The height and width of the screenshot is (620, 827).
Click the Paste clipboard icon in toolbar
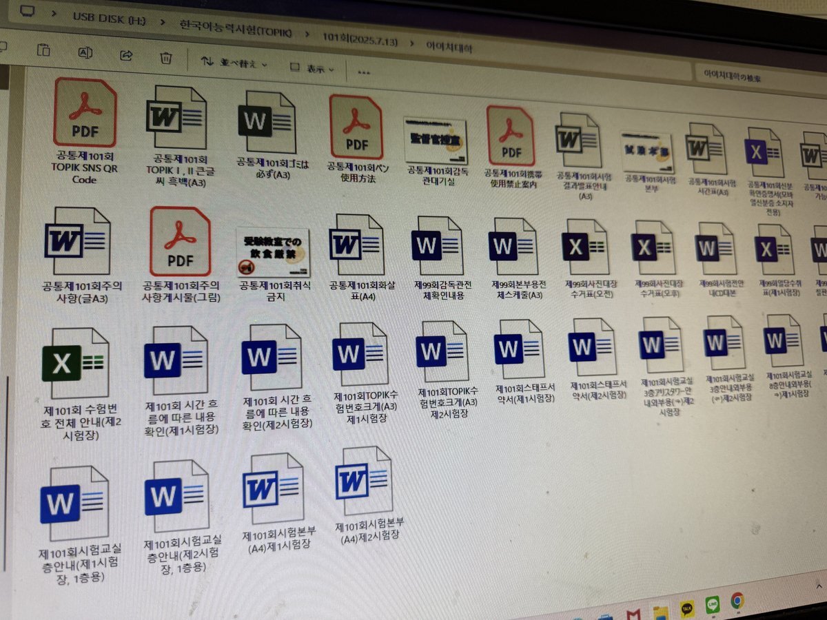43,50
